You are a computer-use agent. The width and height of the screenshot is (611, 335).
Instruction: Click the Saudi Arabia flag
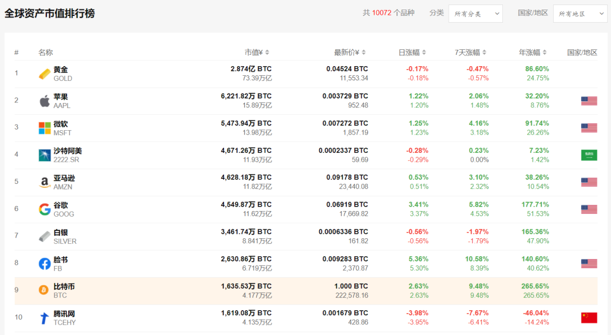589,155
